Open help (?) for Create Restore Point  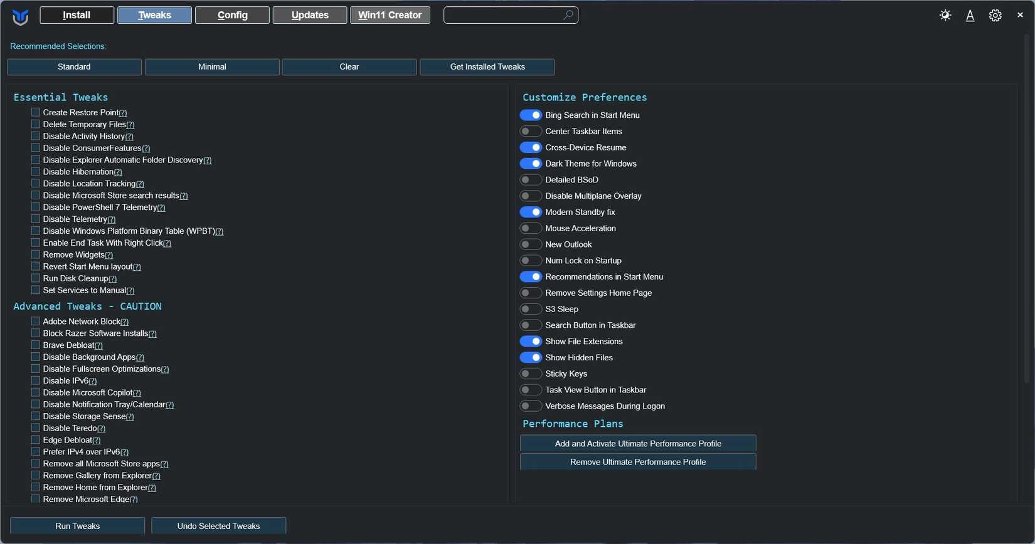[123, 113]
